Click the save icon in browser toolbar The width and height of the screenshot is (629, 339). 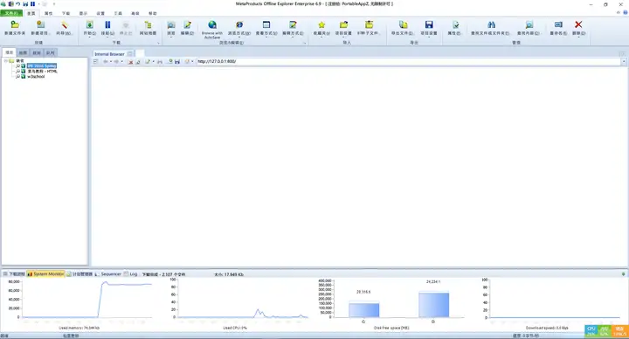pos(176,62)
